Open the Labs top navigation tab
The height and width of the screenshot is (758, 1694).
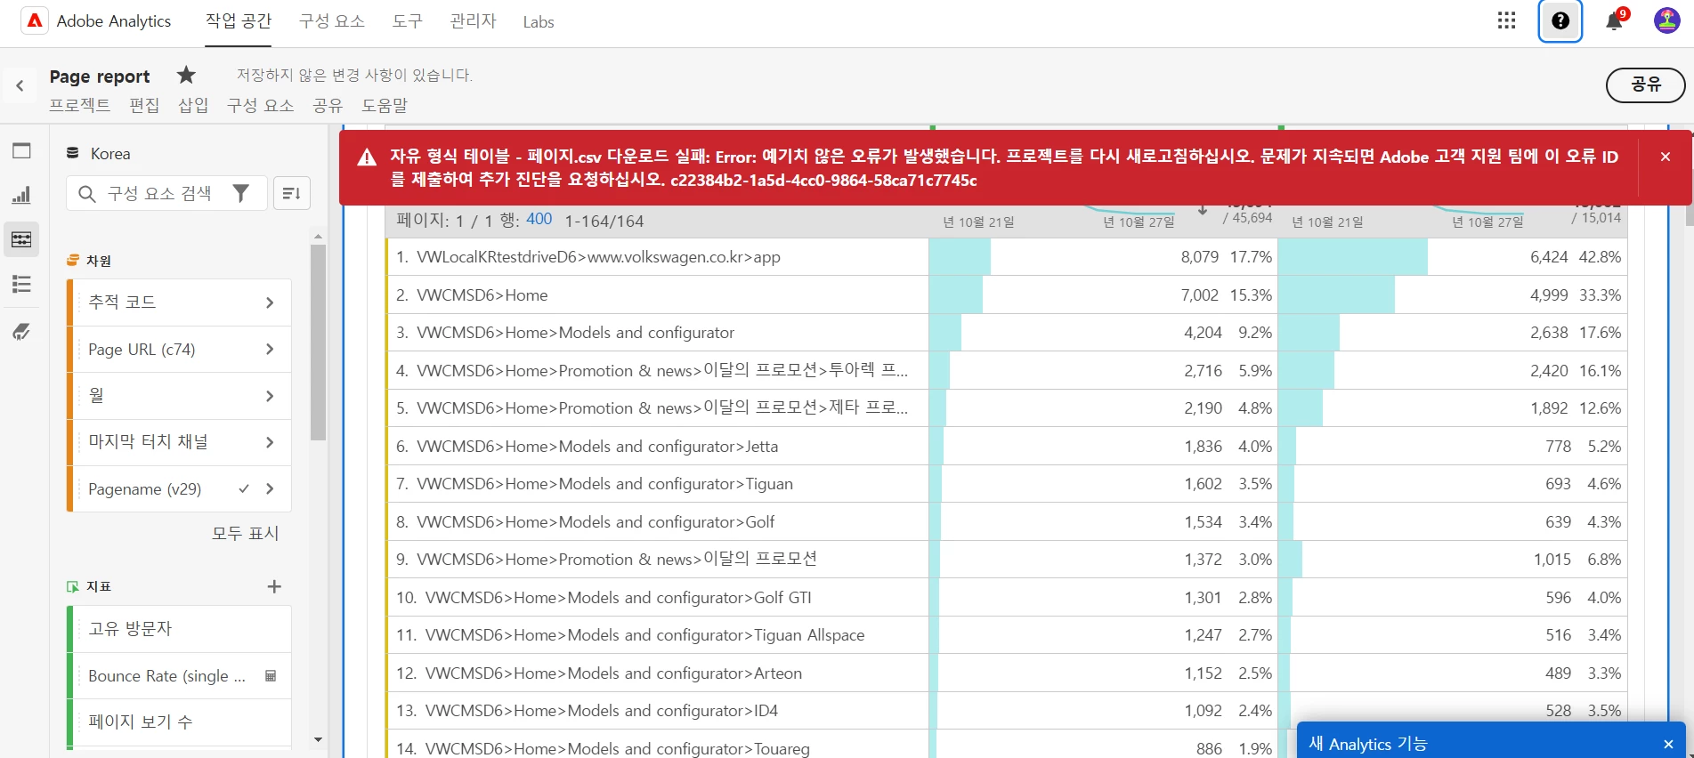click(x=539, y=22)
